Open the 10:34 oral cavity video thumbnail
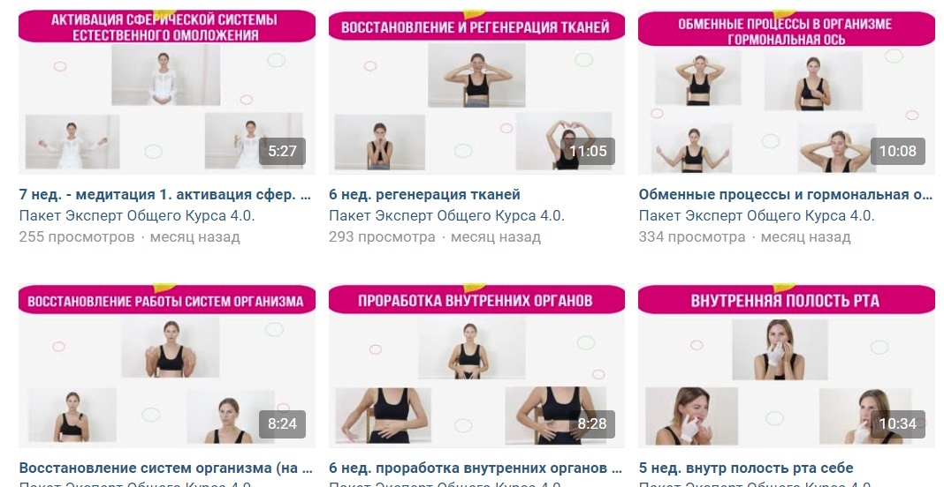The width and height of the screenshot is (944, 487). point(787,365)
